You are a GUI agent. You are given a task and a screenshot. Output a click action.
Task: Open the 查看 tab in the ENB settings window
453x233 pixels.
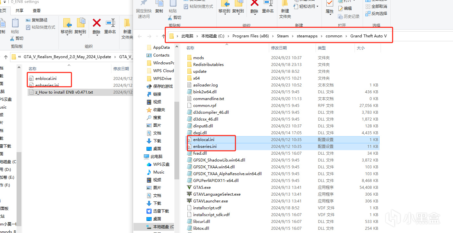pyautogui.click(x=37, y=11)
